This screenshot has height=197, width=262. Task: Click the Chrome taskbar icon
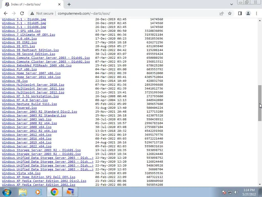point(54,192)
